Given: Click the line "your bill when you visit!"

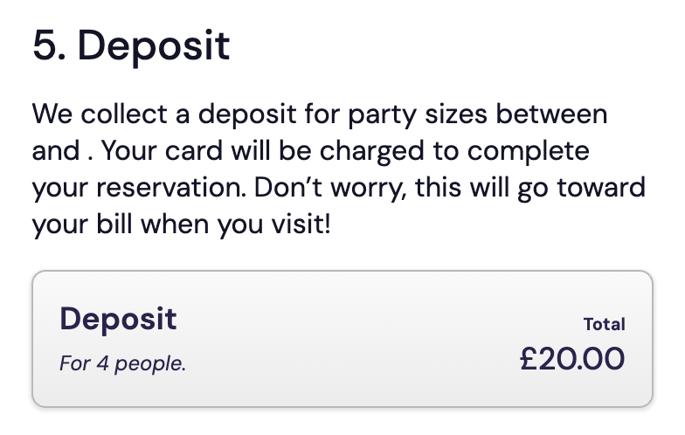Looking at the screenshot, I should pyautogui.click(x=182, y=225).
